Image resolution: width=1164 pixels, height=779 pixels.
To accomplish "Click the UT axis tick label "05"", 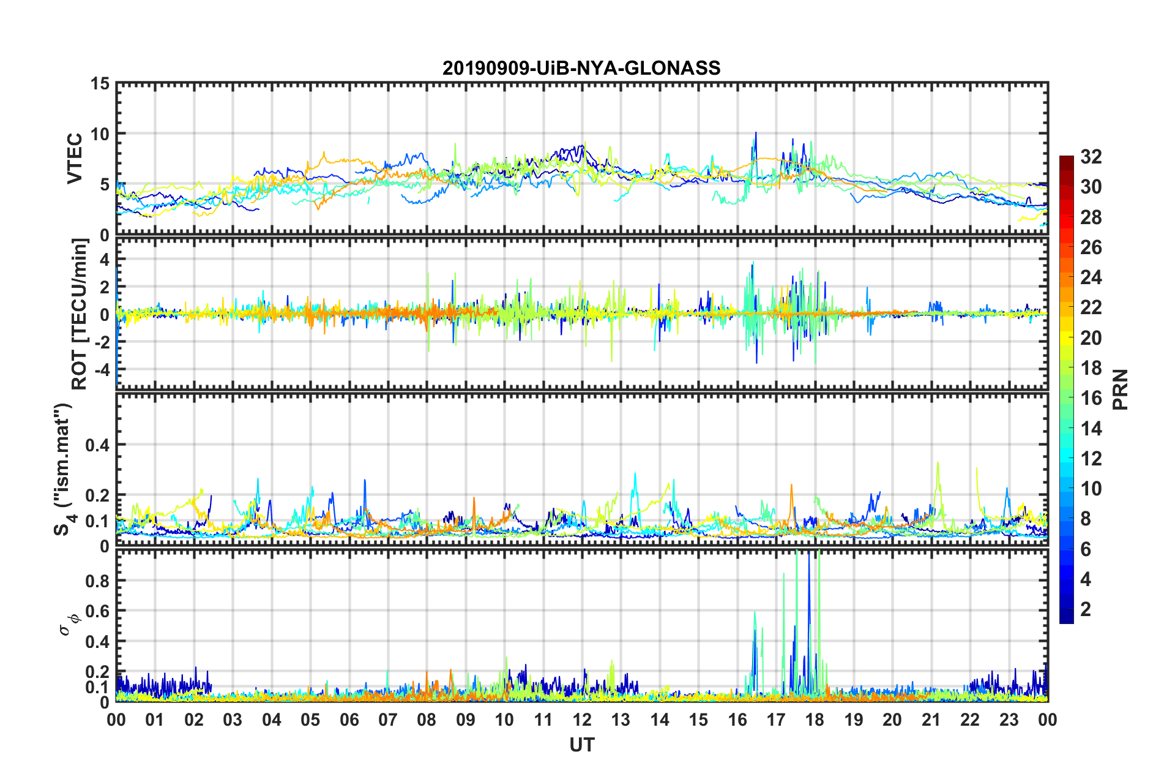I will tap(310, 720).
